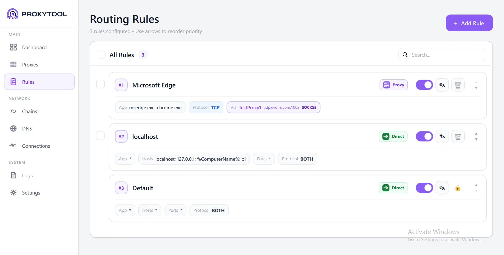Edit the localhost rule
Viewport: 504px width, 255px height.
442,136
